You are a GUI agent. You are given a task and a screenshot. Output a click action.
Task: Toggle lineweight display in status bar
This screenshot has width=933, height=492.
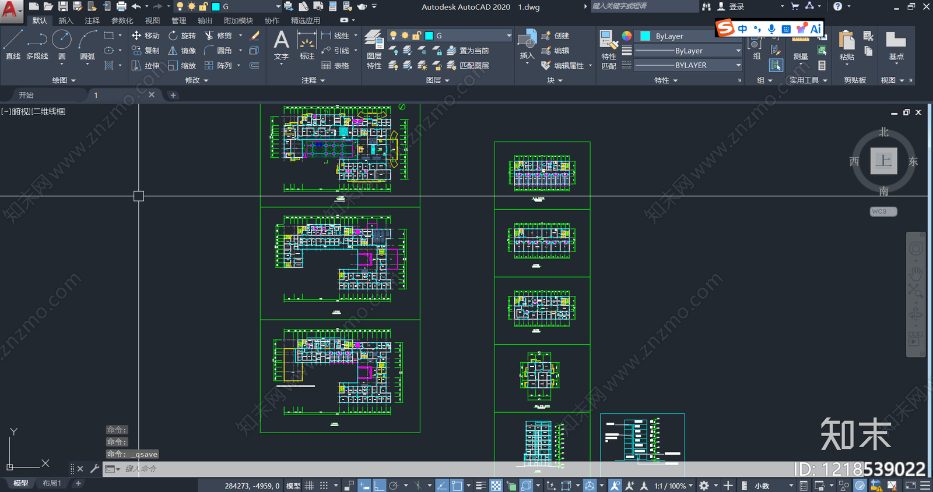coord(480,486)
